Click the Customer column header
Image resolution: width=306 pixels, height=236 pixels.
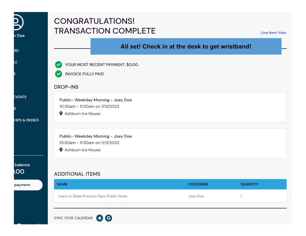(x=198, y=184)
